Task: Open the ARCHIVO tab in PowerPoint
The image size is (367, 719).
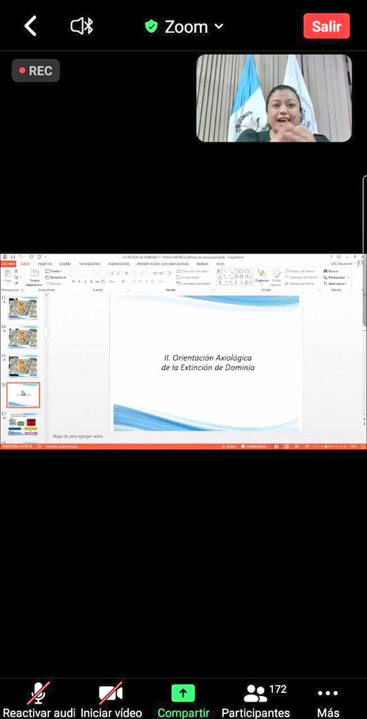Action: pyautogui.click(x=8, y=264)
